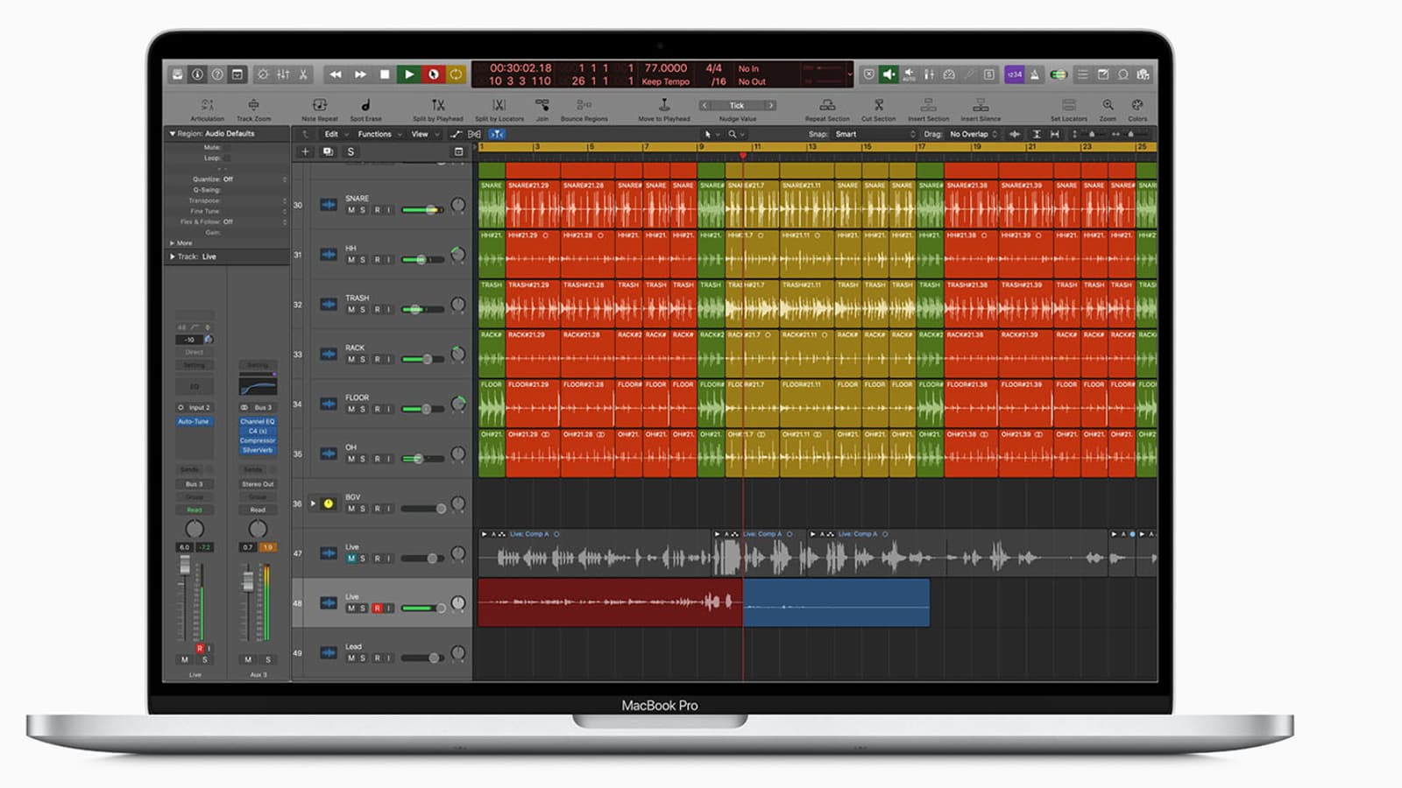
Task: Click the Spot Erase toolbar icon
Action: coord(365,105)
